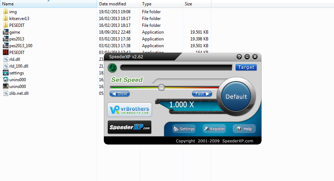Sort by the Type column header
Image resolution: width=334 pixels, height=181 pixels.
[x=161, y=4]
